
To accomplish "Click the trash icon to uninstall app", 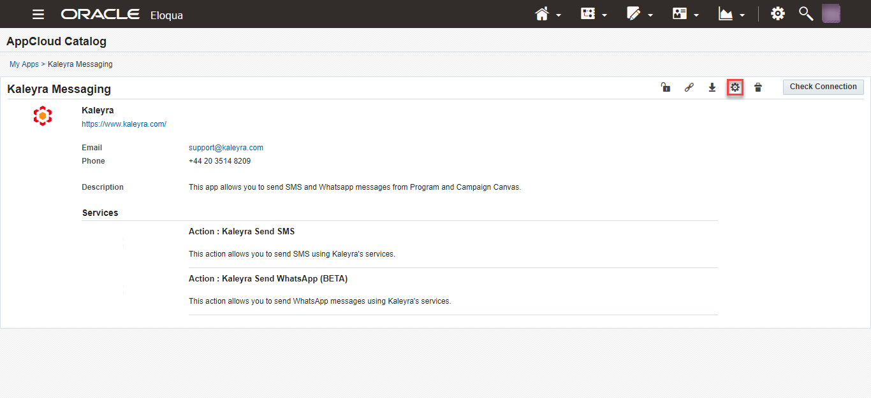I will (758, 87).
